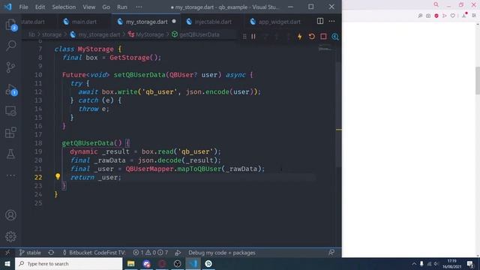Open the Source Control view
480x270 pixels.
[10, 67]
